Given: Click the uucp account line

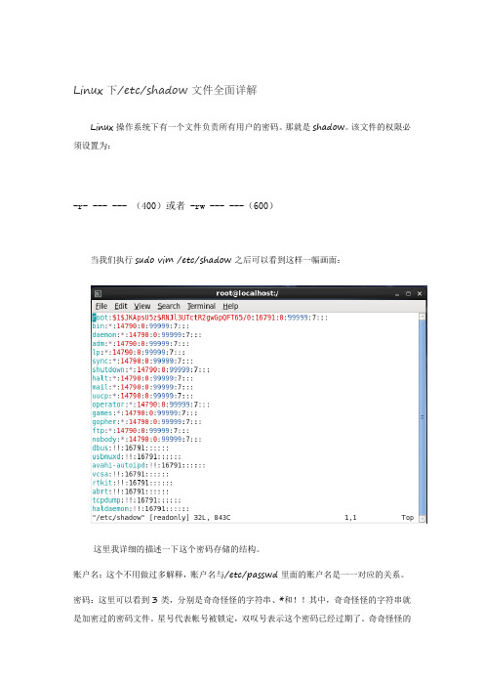Looking at the screenshot, I should (142, 396).
